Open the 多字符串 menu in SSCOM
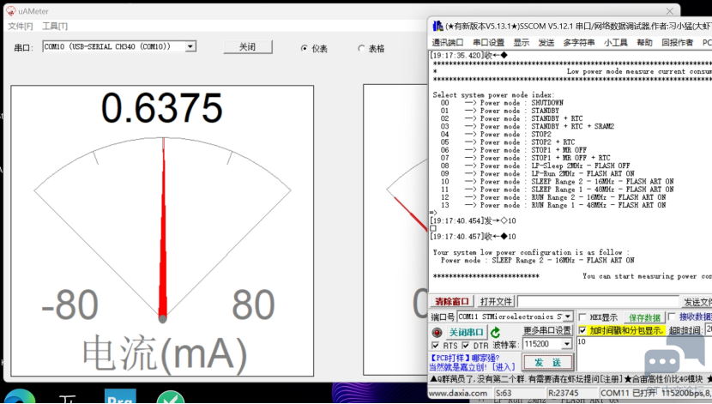 point(579,43)
